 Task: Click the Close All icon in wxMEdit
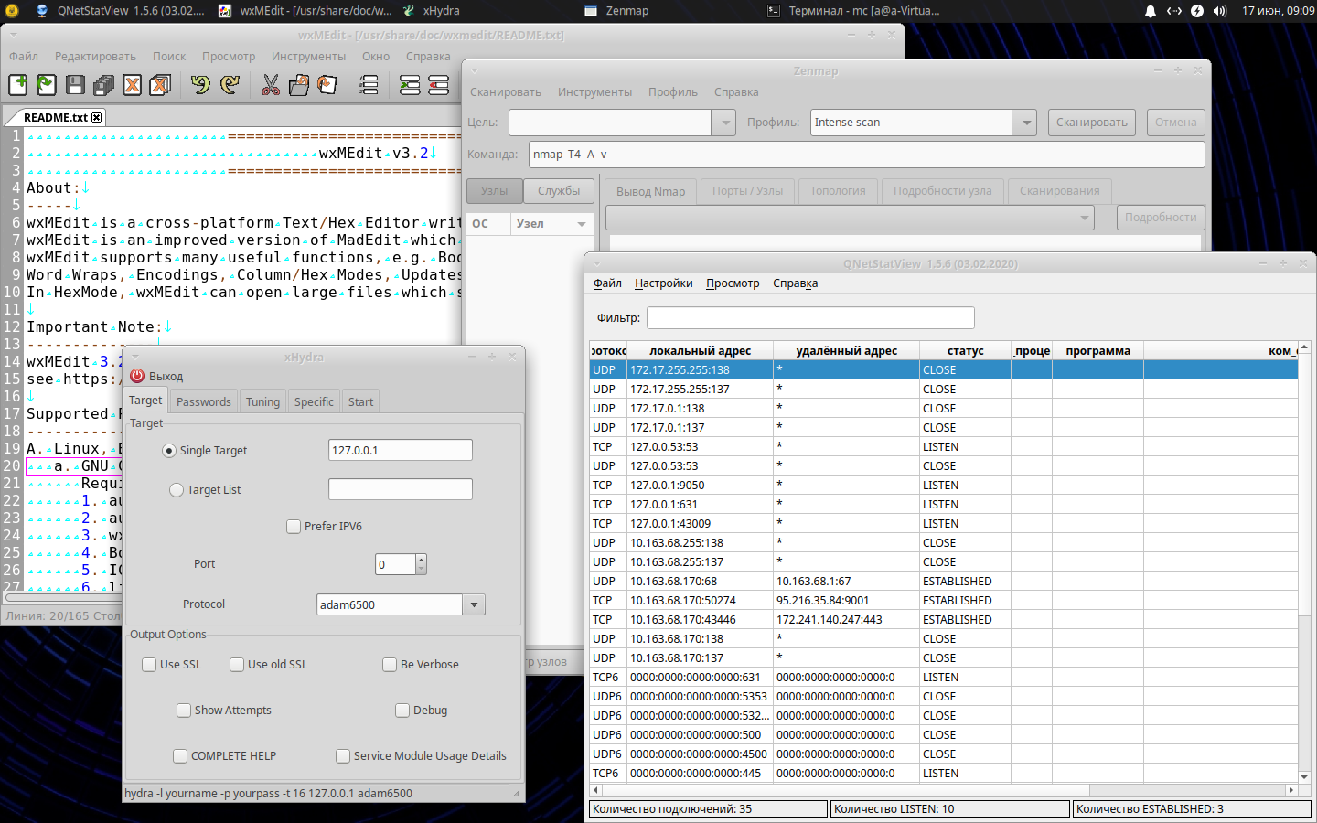[161, 85]
